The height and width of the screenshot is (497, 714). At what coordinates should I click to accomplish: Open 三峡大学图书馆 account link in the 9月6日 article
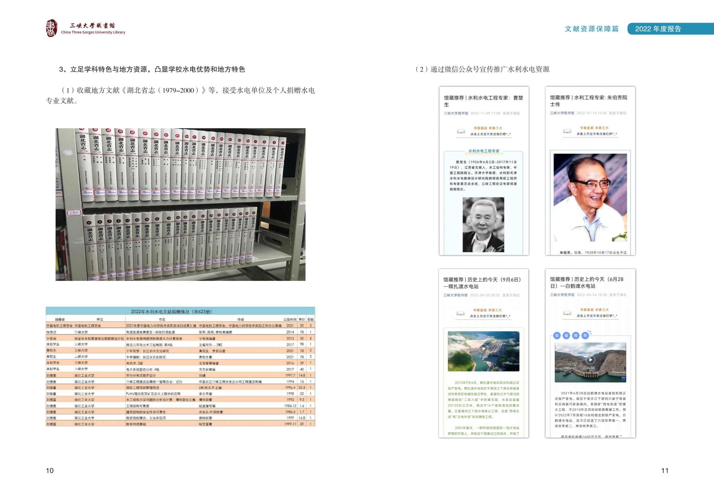(455, 295)
